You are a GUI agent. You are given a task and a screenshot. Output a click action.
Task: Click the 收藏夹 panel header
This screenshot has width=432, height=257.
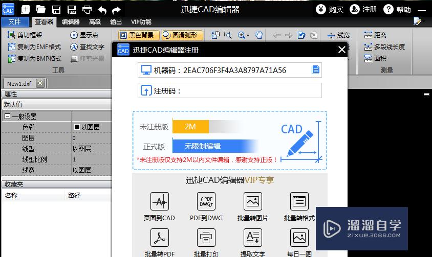pos(56,184)
